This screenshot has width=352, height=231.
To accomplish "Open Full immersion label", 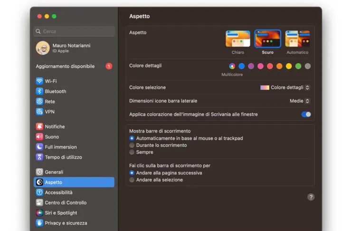I will click(x=61, y=147).
